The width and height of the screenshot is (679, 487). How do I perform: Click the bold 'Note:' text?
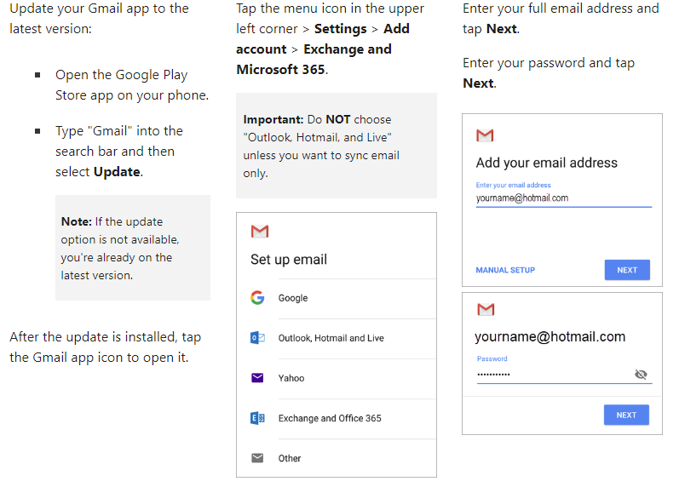[x=76, y=221]
